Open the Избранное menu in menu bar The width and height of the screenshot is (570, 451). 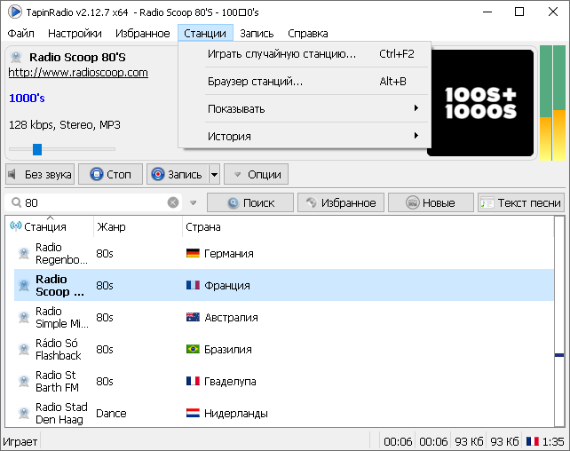pos(142,34)
